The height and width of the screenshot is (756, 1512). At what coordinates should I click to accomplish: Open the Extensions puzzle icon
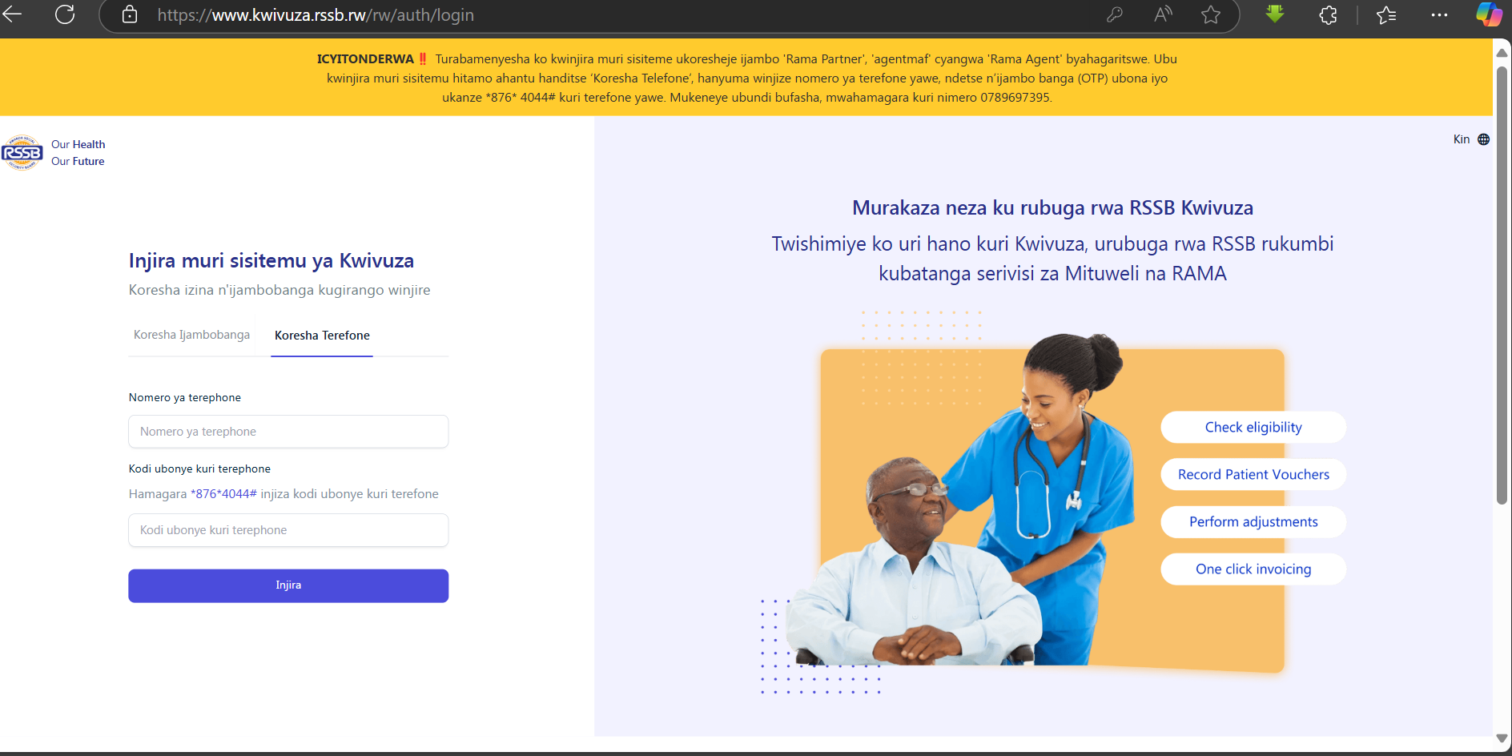1328,14
